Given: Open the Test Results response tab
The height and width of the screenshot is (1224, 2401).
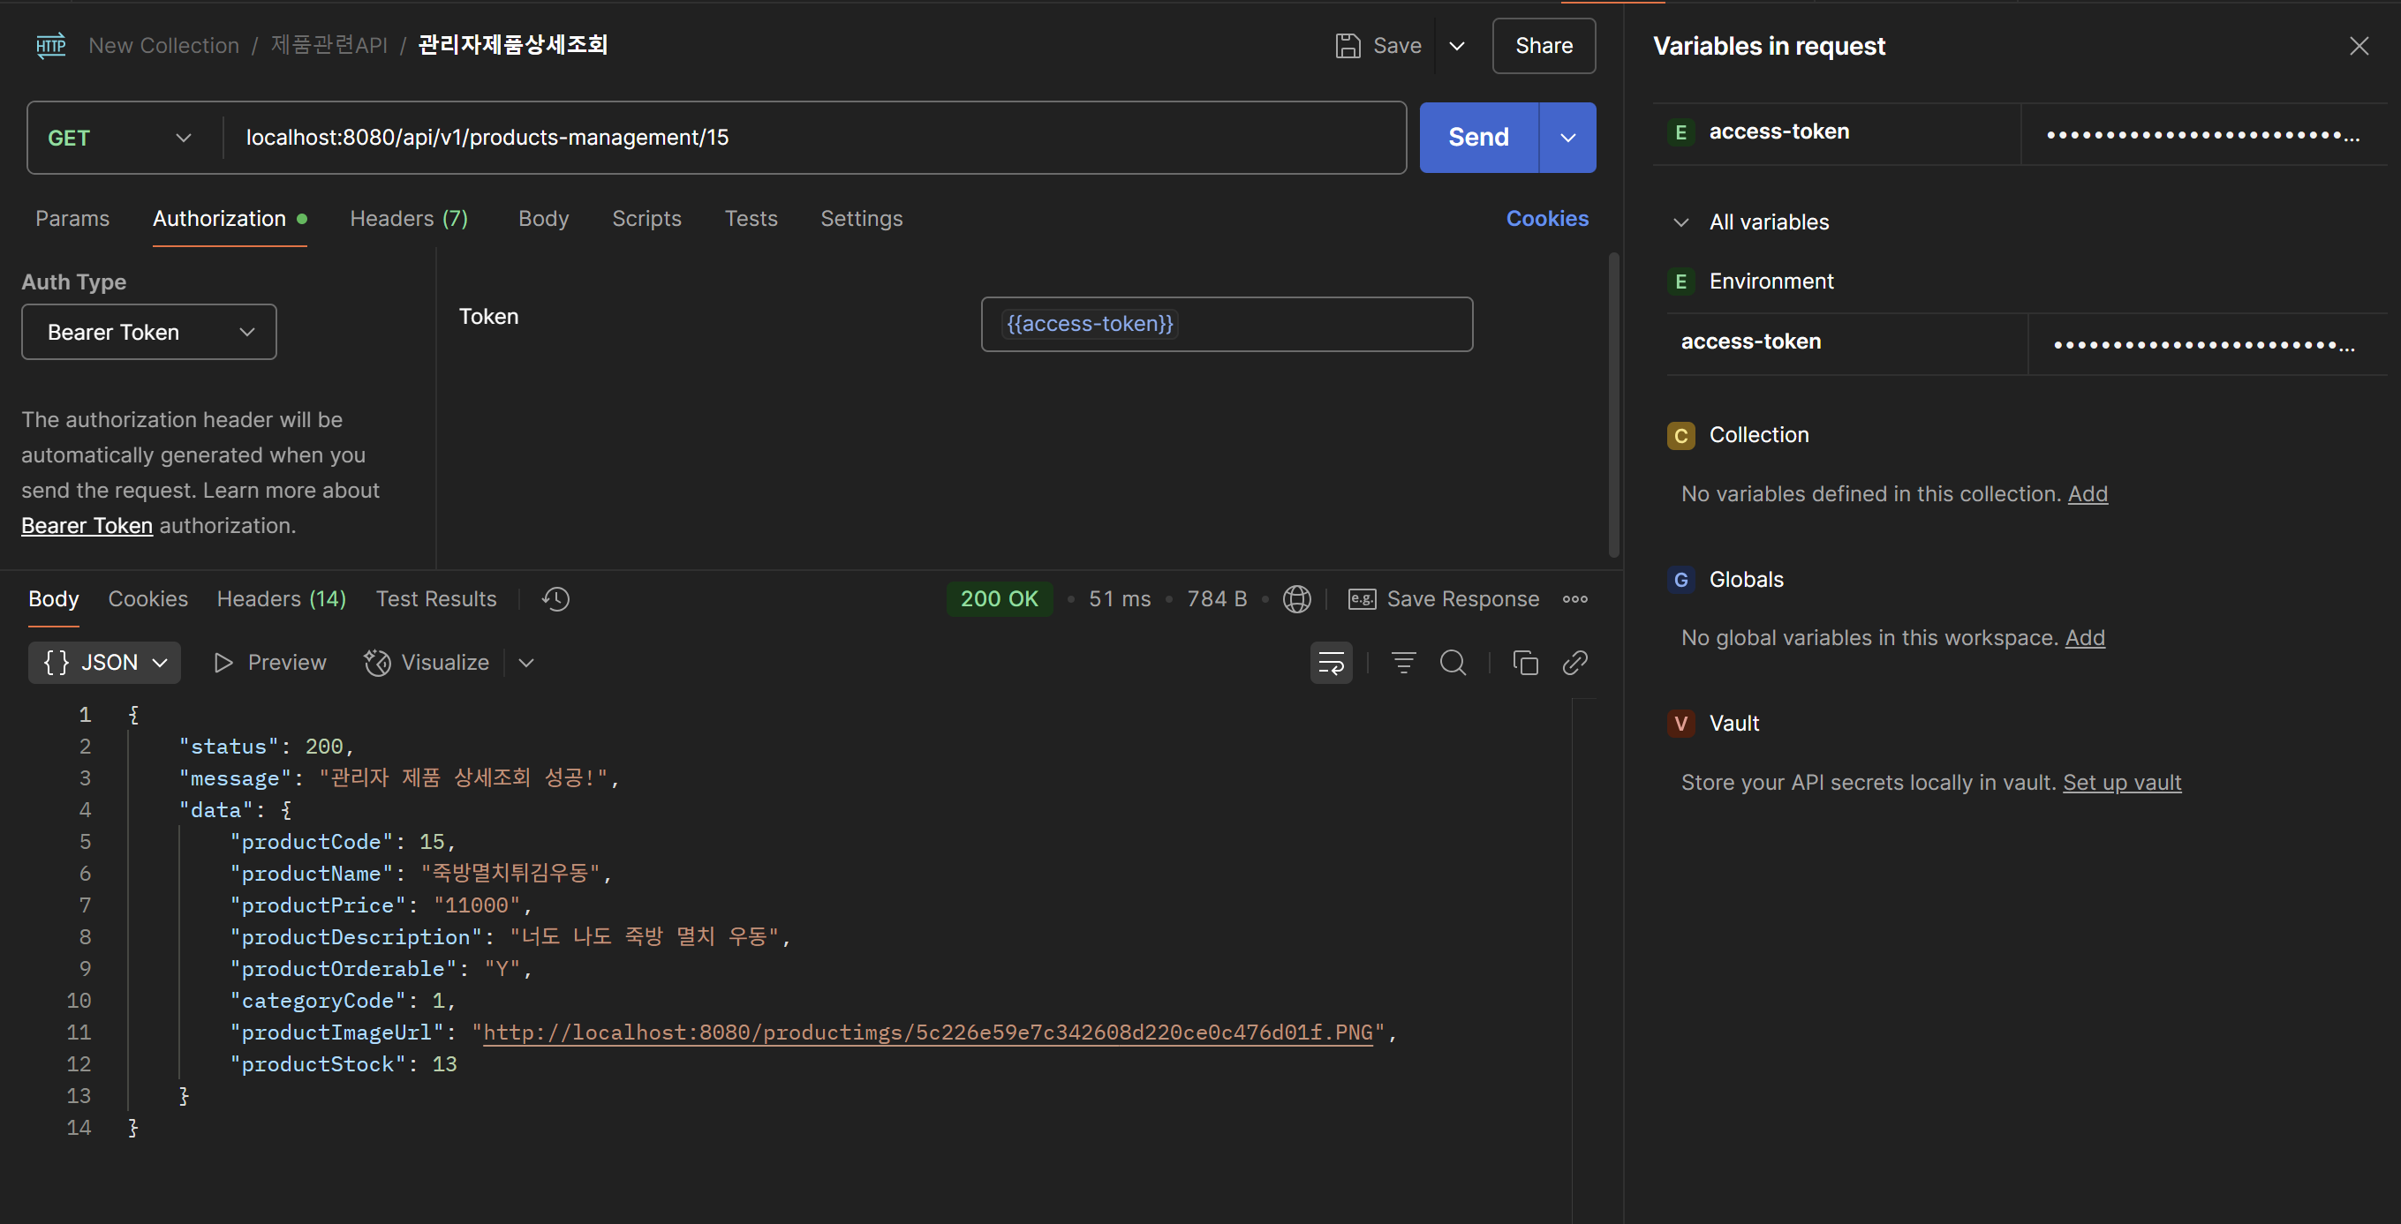Looking at the screenshot, I should (436, 599).
